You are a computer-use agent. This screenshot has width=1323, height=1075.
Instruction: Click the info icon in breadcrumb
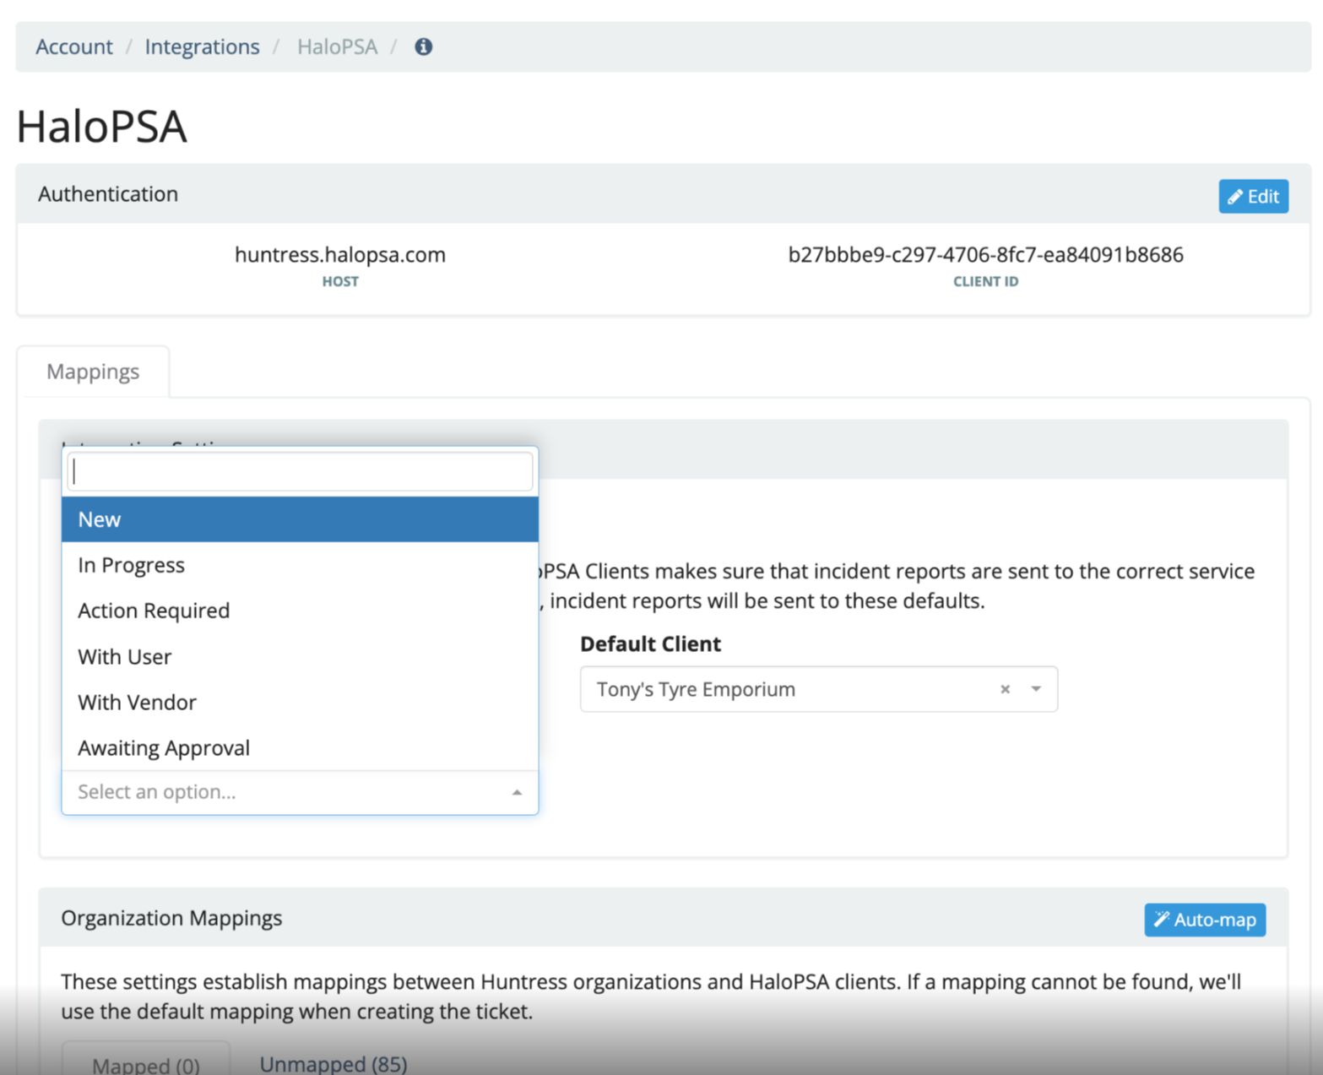coord(423,47)
